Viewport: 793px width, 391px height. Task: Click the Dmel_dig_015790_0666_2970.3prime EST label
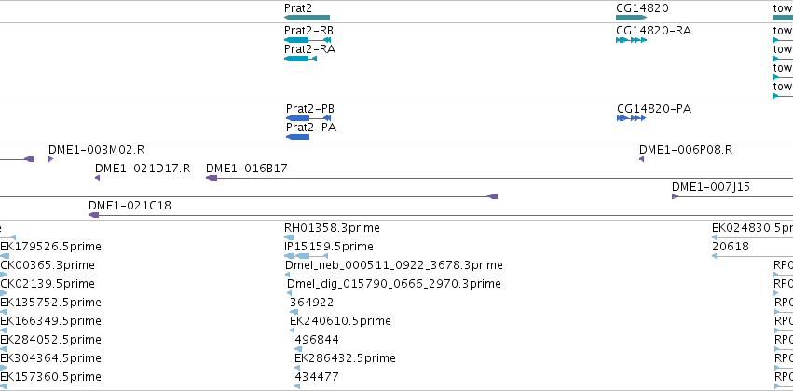[394, 284]
